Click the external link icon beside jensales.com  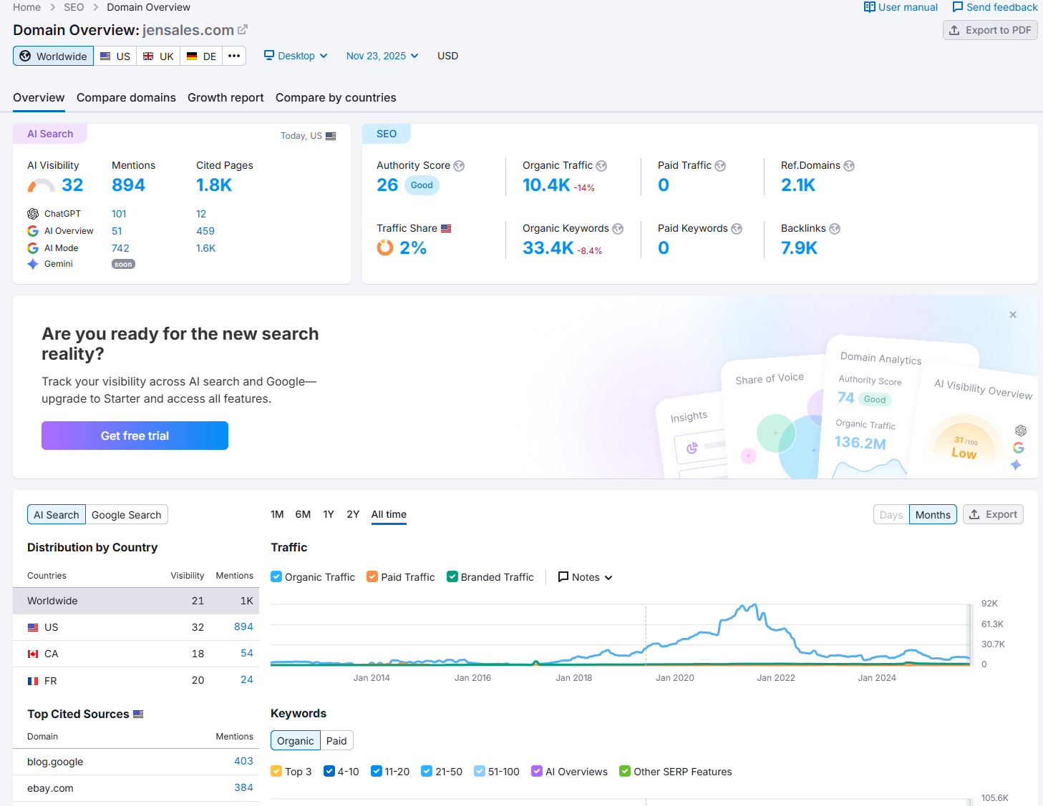click(x=243, y=29)
